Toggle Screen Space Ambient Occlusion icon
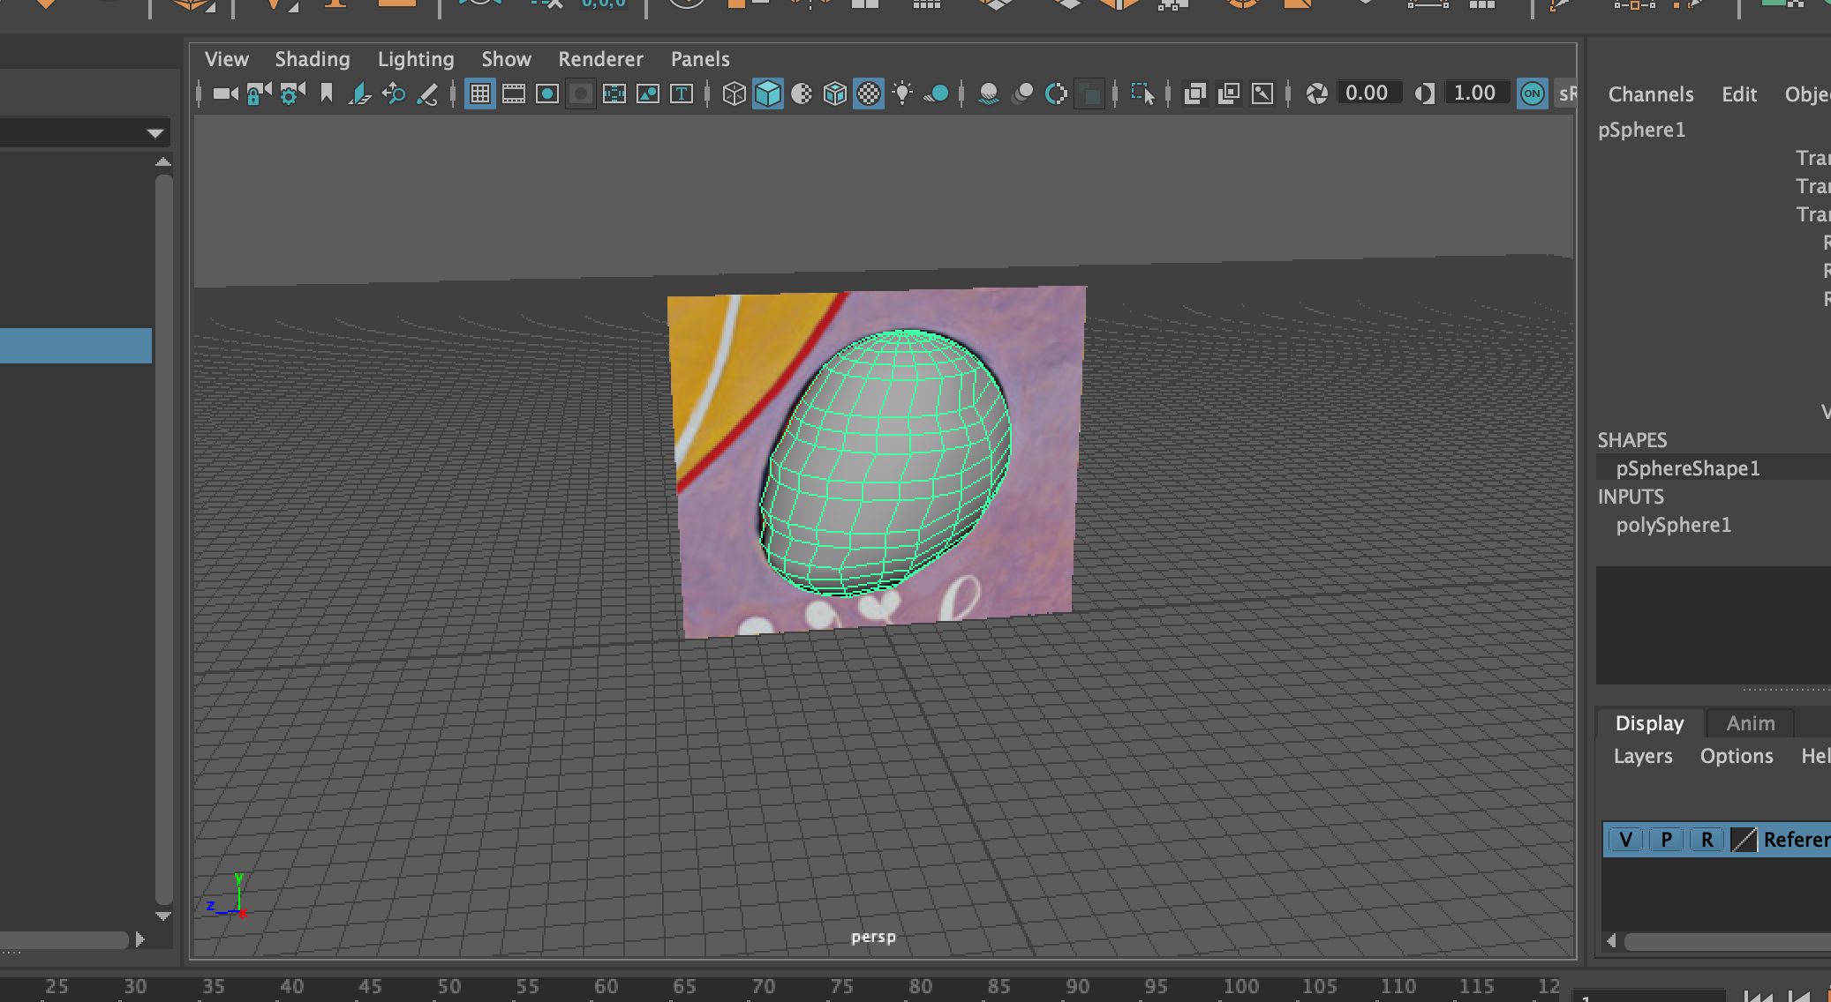The width and height of the screenshot is (1831, 1002). pyautogui.click(x=989, y=93)
